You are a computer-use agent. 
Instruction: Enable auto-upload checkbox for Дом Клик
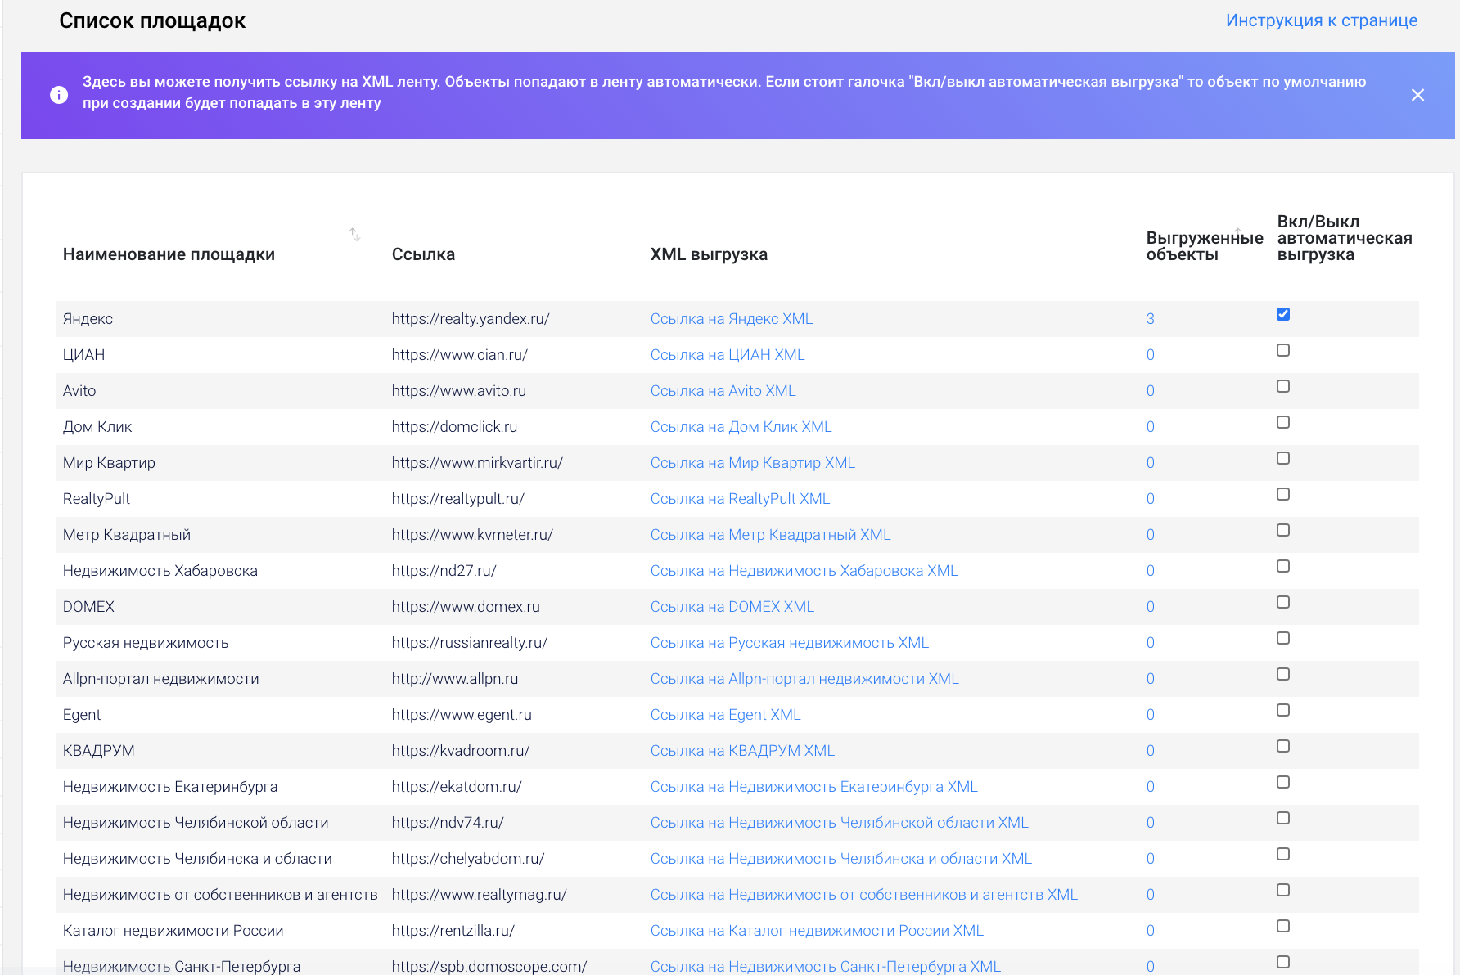[x=1283, y=422]
